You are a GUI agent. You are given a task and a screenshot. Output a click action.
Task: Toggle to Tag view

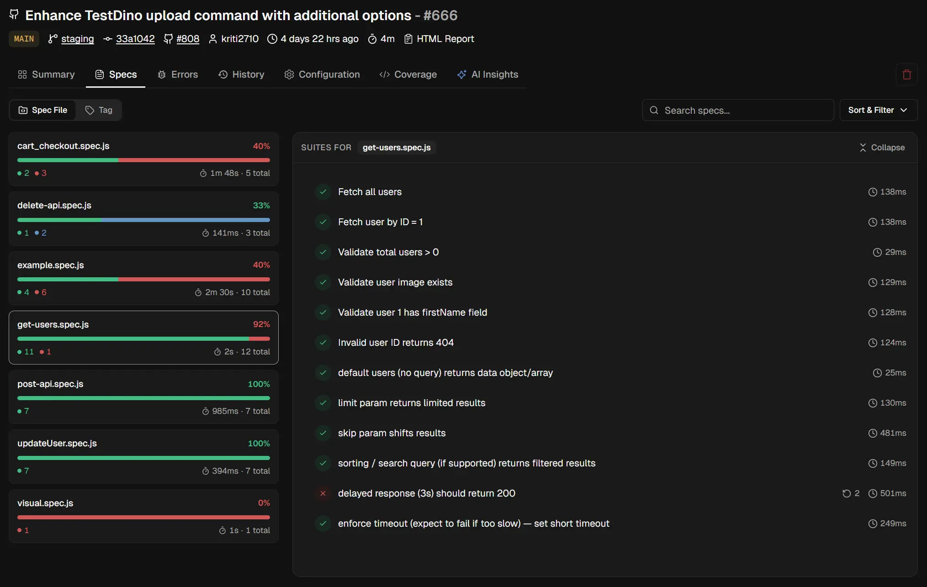point(99,110)
